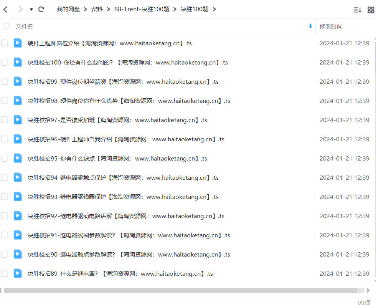Select checkbox for 决胜校招89 file
This screenshot has width=376, height=308.
click(5, 274)
